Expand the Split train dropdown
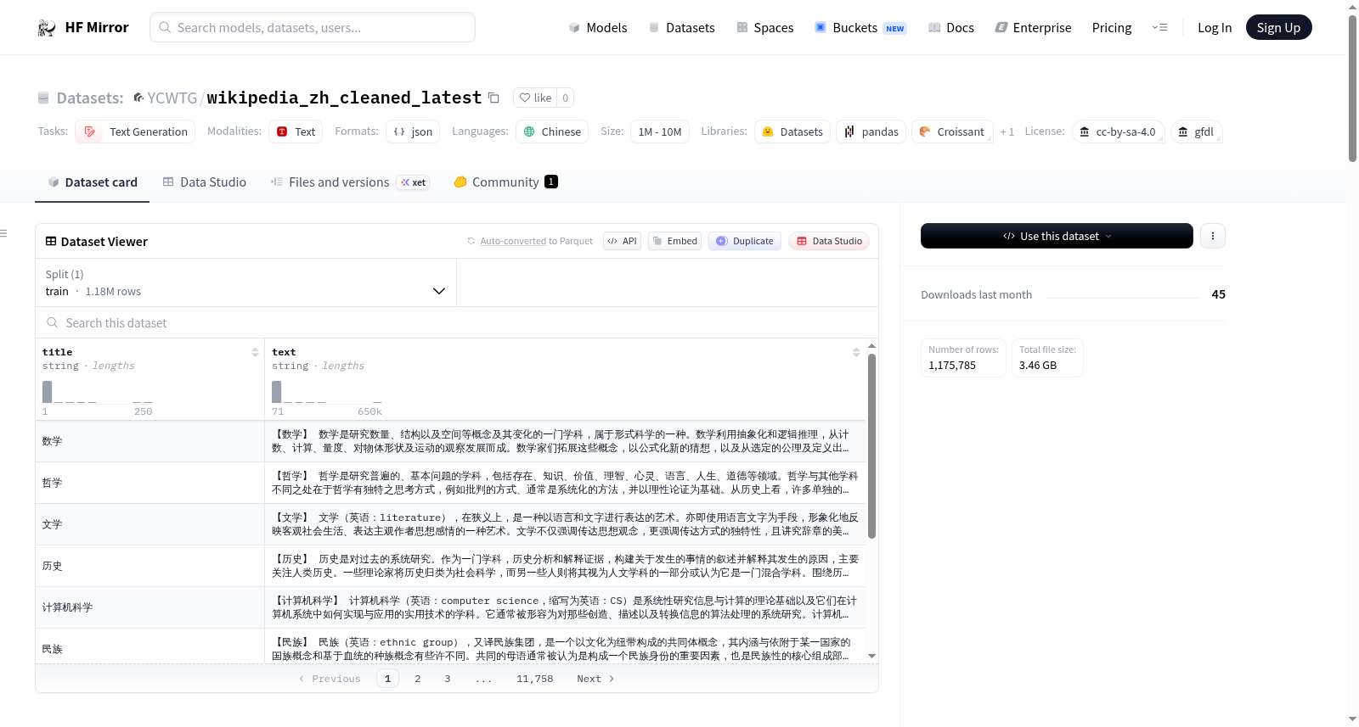 coord(245,282)
